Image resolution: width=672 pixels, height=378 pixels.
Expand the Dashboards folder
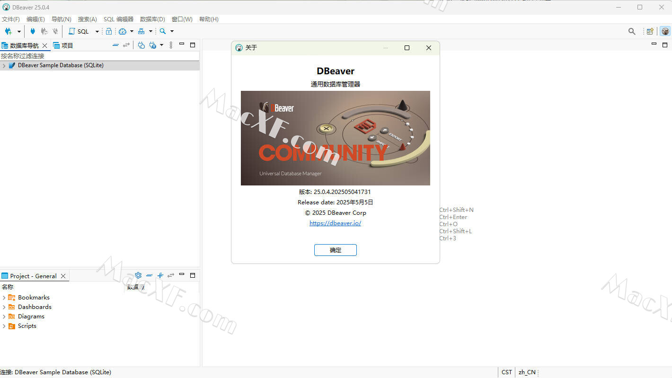coord(4,307)
